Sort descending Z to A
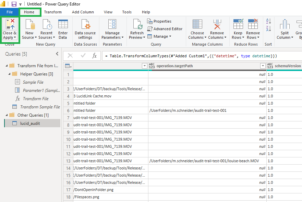 tap(268, 28)
